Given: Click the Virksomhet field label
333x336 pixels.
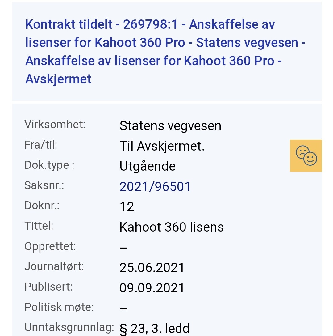Looking at the screenshot, I should pos(55,125).
